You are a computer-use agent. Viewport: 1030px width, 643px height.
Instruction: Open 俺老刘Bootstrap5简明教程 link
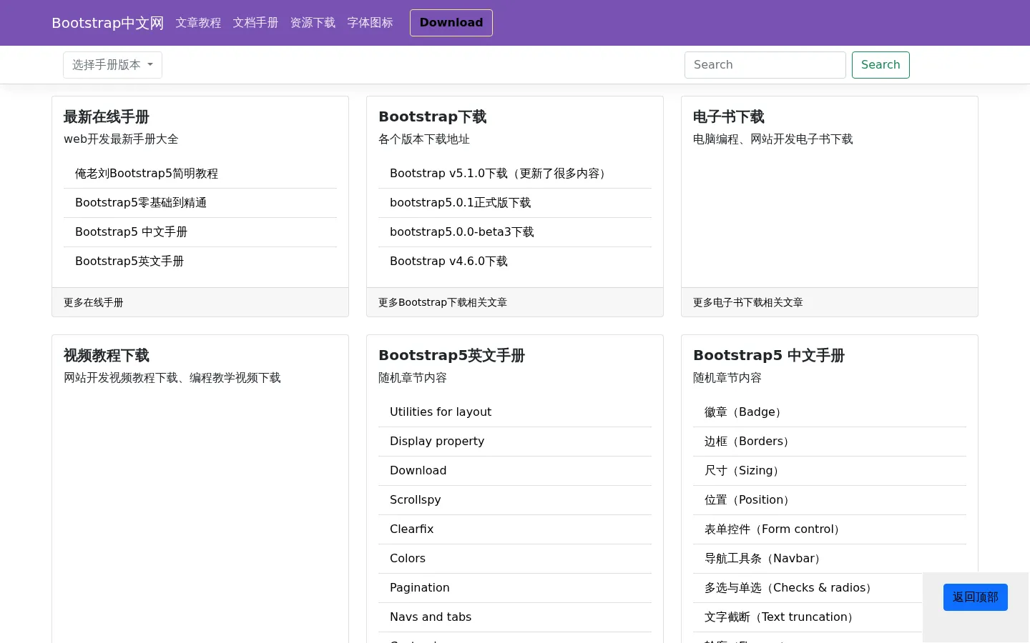[147, 174]
